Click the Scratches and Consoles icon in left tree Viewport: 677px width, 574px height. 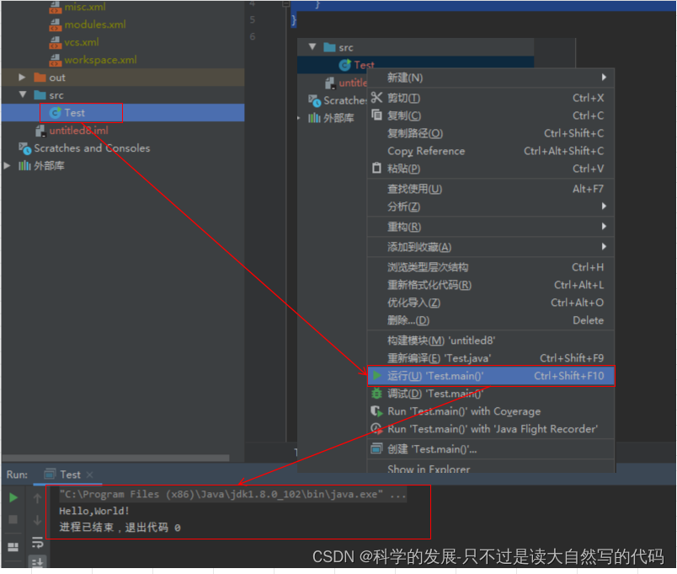[24, 148]
